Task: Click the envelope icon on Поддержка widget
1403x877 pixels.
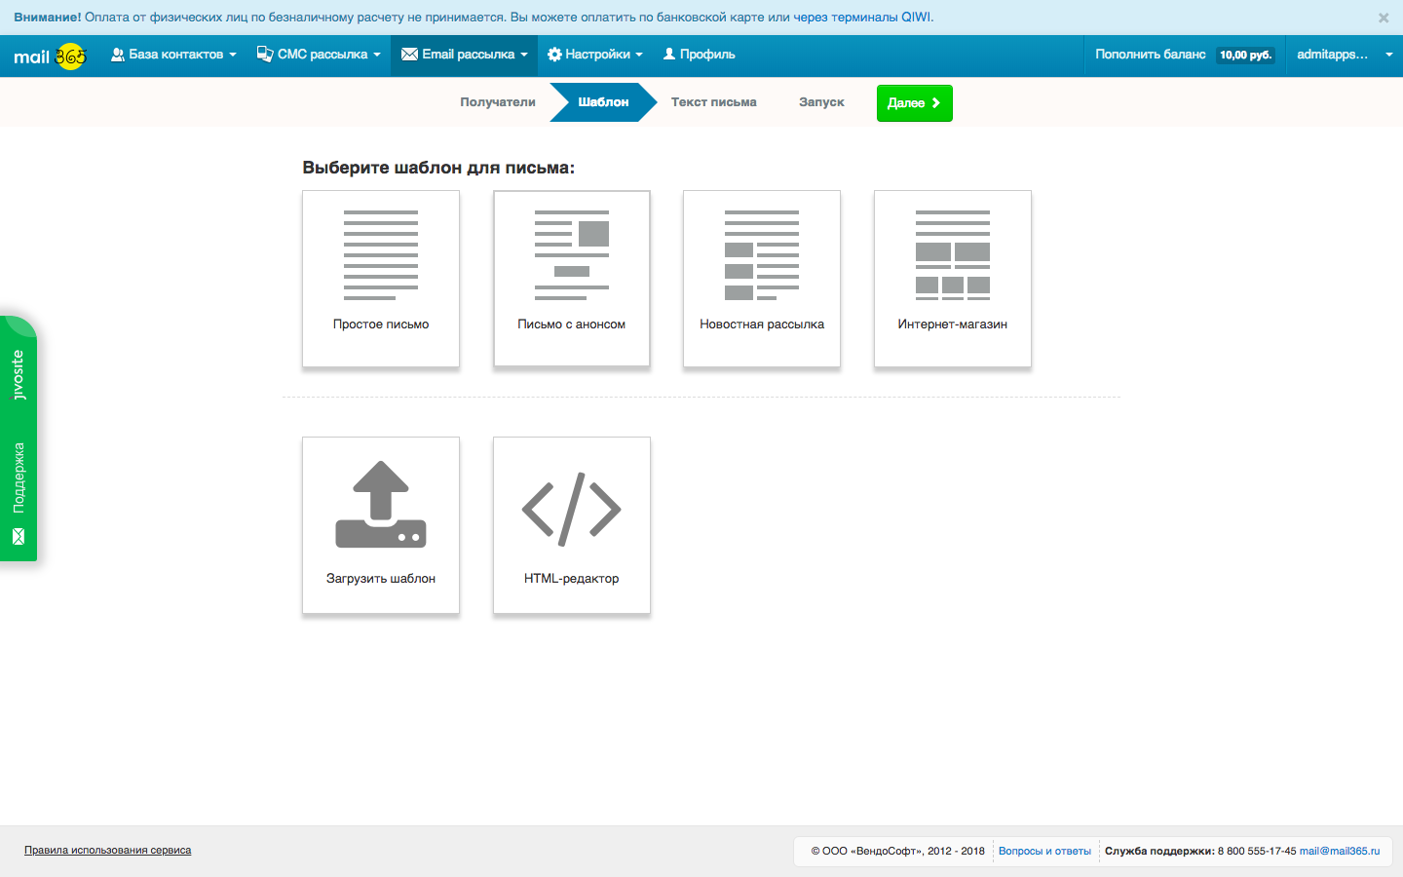Action: (x=19, y=536)
